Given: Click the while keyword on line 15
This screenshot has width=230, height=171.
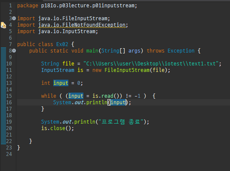Looking at the screenshot, I should (x=49, y=96).
